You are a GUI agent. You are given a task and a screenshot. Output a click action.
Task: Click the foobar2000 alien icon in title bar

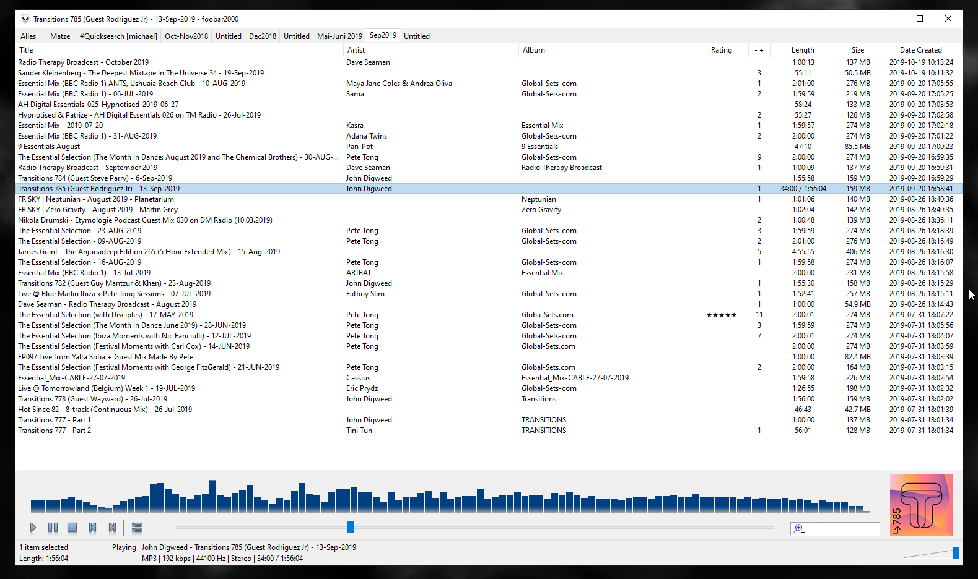pos(25,19)
